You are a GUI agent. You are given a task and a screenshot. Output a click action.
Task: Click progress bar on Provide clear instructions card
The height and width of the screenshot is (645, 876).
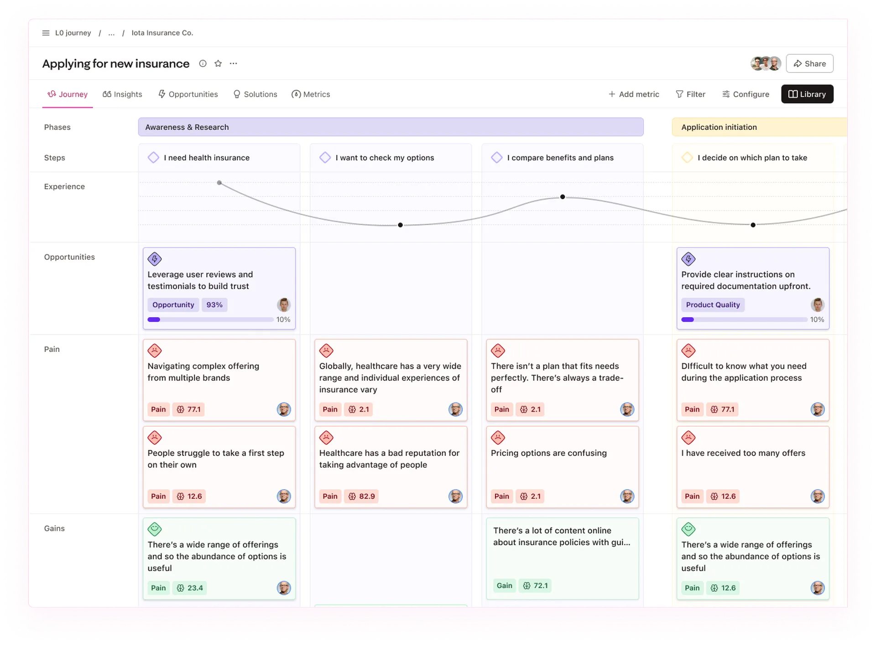click(x=744, y=320)
